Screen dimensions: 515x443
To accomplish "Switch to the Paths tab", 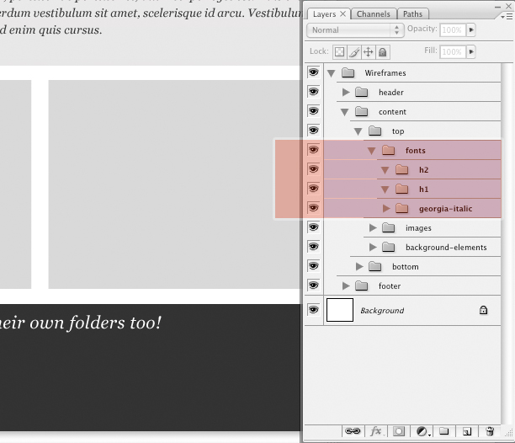I will click(412, 14).
